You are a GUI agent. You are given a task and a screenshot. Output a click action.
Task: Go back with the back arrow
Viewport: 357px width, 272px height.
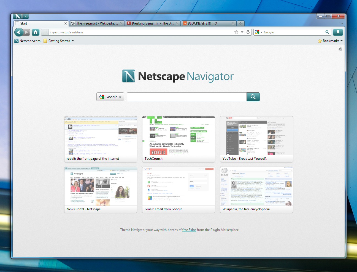pyautogui.click(x=18, y=32)
